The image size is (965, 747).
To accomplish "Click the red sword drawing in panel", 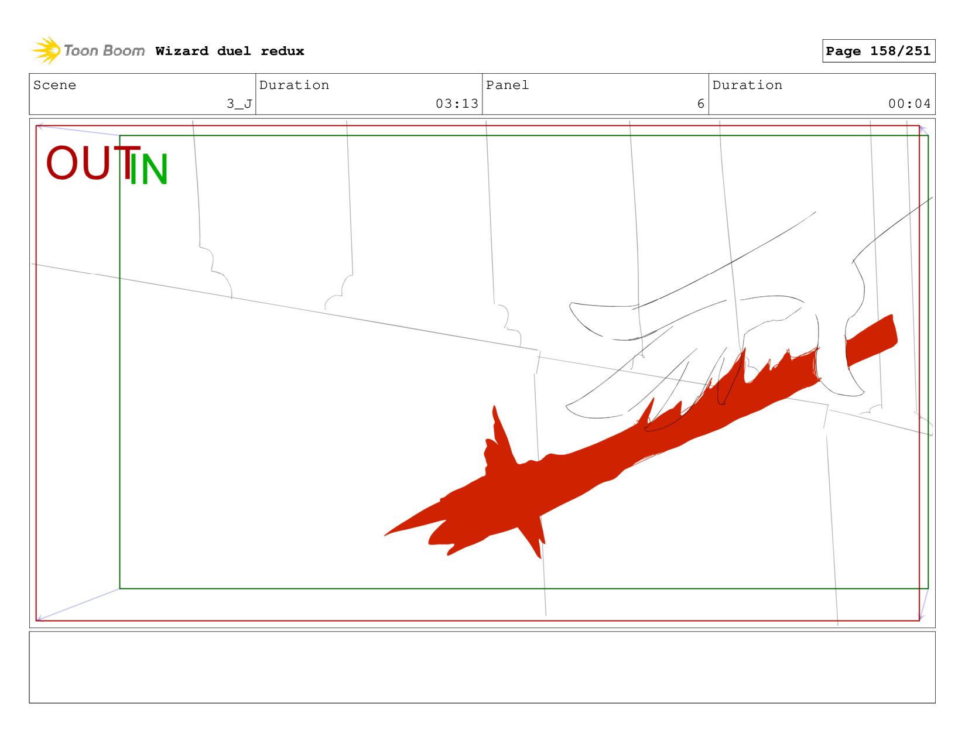I will (640, 436).
